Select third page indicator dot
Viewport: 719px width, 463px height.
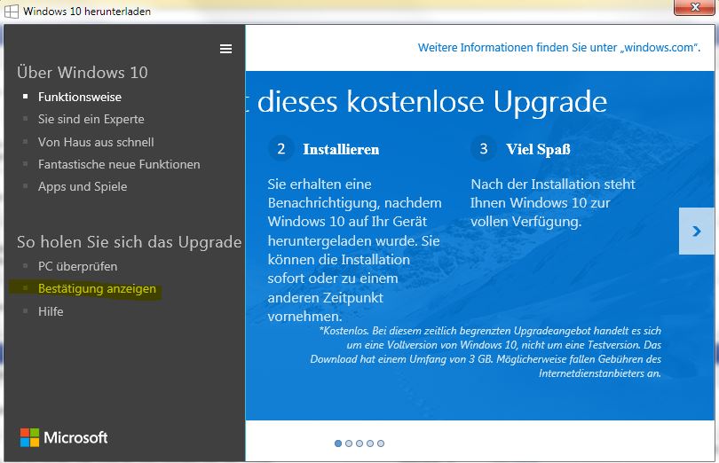[x=359, y=443]
